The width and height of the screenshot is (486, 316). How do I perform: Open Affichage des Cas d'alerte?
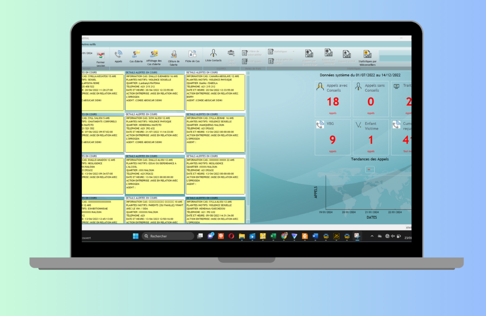click(154, 56)
